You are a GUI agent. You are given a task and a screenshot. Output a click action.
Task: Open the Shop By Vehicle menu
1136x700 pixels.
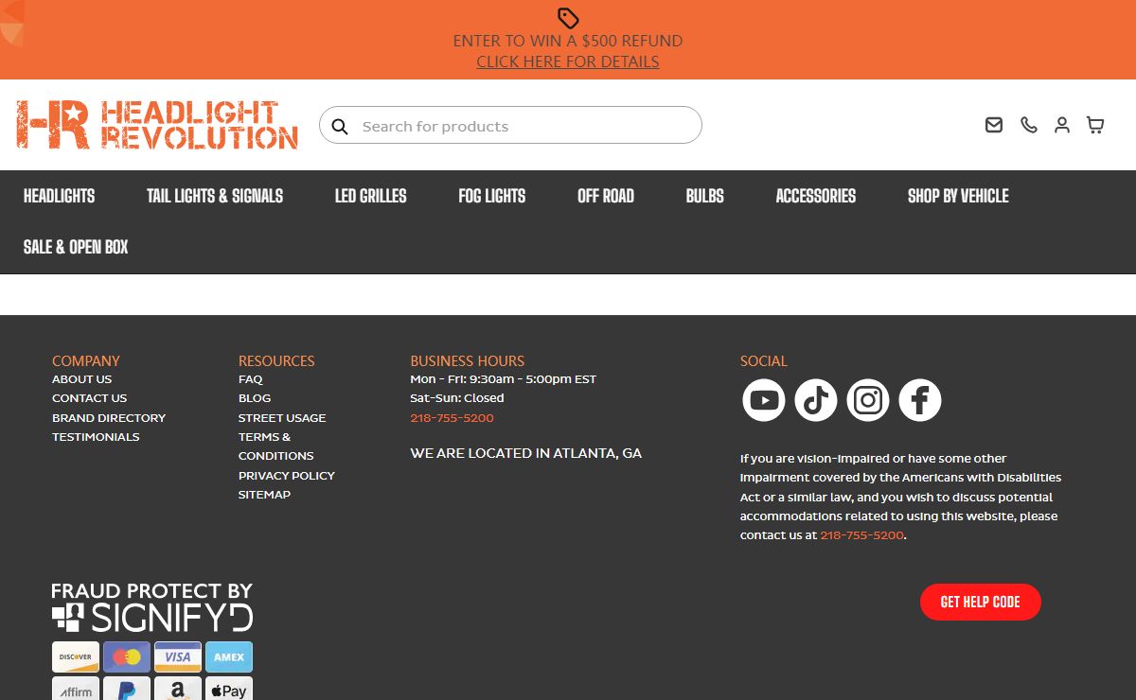point(958,196)
